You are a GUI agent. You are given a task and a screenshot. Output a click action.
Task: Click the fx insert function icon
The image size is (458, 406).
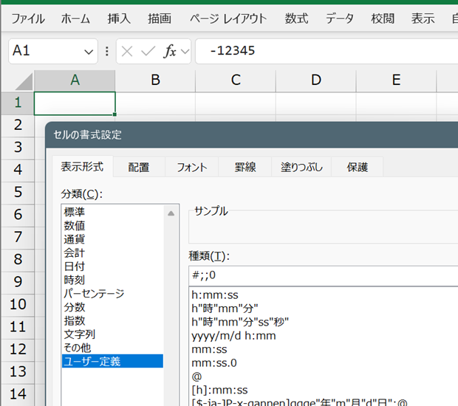[x=170, y=52]
